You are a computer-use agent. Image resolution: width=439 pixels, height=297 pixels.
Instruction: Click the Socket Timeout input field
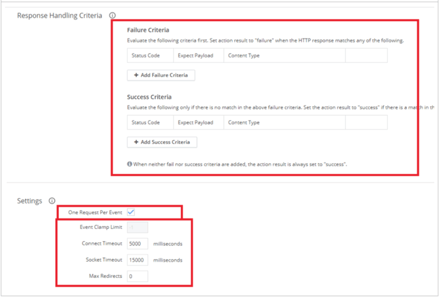pyautogui.click(x=138, y=260)
